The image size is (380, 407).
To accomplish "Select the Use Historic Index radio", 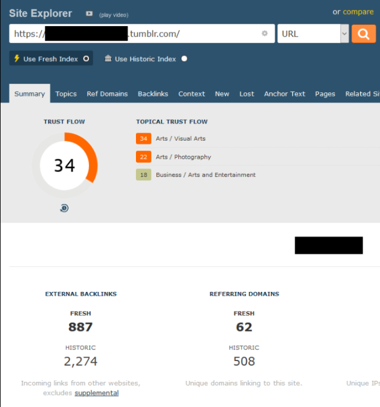I will pos(184,59).
